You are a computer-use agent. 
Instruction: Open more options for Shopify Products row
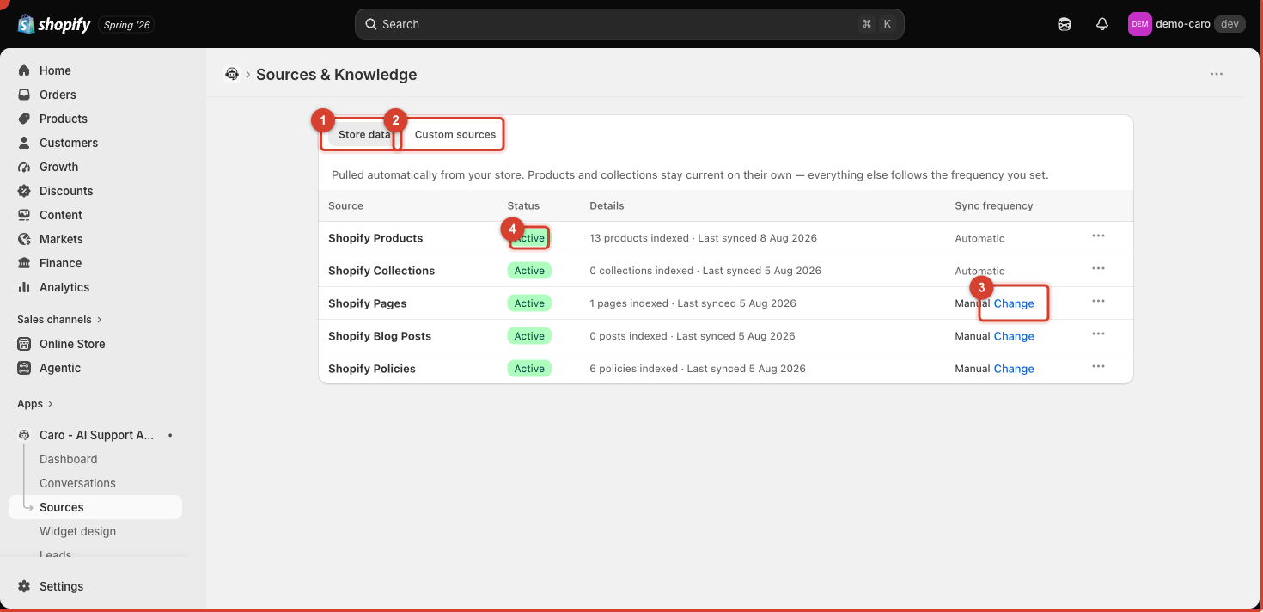coord(1098,236)
